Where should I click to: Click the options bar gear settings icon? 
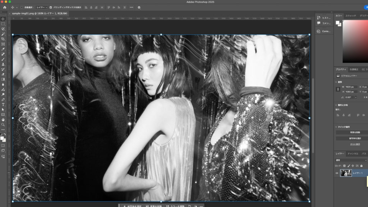(139, 7)
